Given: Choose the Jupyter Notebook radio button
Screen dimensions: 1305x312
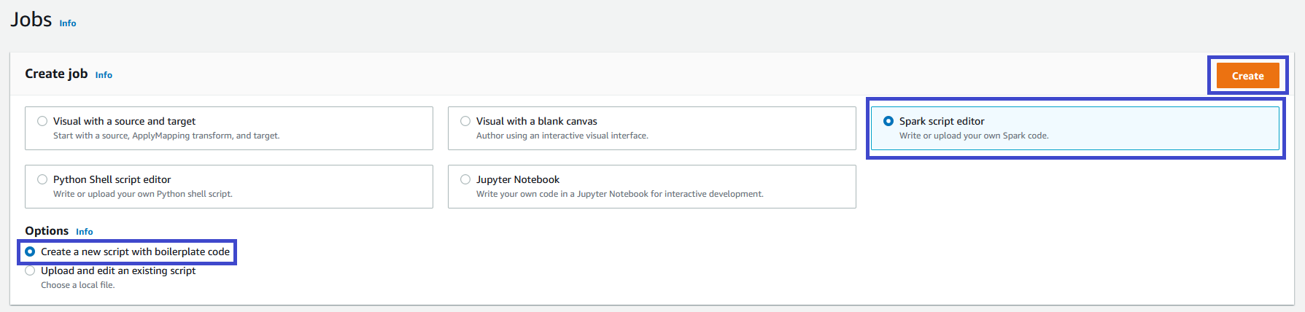Looking at the screenshot, I should coord(465,179).
